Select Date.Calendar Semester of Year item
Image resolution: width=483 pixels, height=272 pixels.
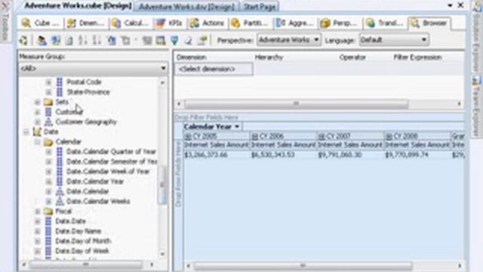coord(112,162)
